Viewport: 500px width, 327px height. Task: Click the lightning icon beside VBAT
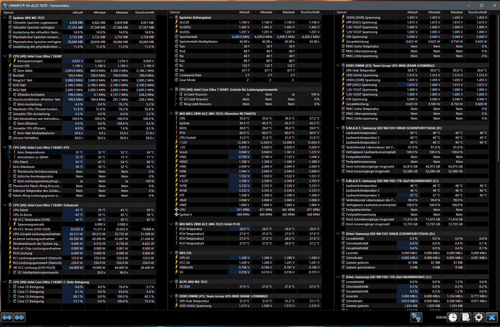tap(177, 200)
